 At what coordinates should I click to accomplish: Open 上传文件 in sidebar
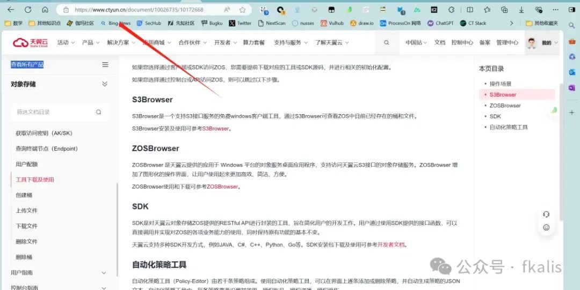pyautogui.click(x=27, y=211)
